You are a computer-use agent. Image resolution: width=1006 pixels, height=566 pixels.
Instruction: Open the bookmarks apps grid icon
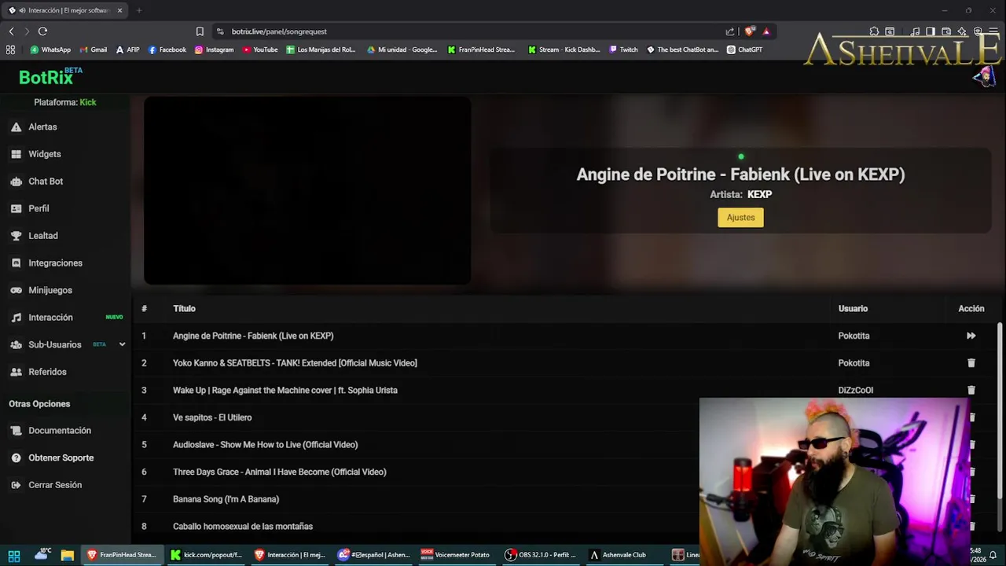pyautogui.click(x=10, y=50)
